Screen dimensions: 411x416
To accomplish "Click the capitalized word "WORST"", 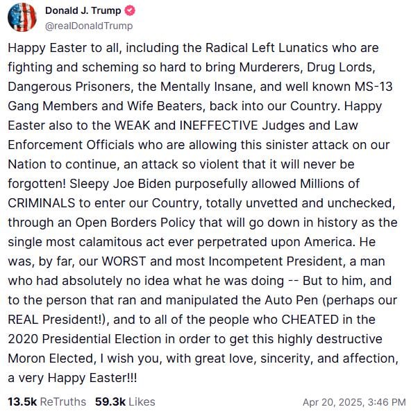I will point(124,261).
